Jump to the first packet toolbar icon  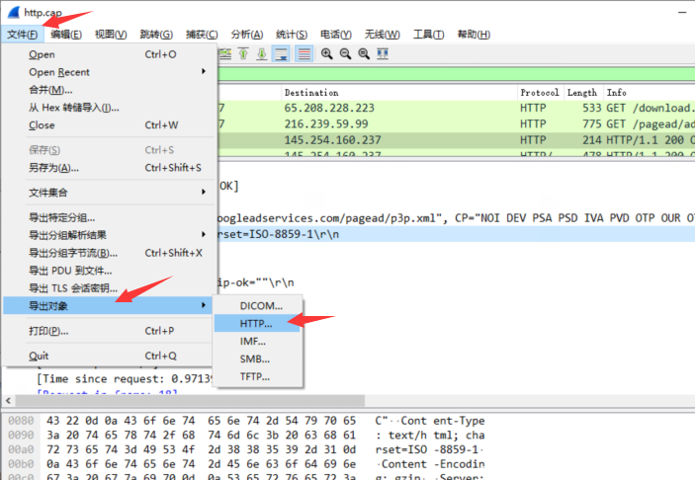coord(243,53)
